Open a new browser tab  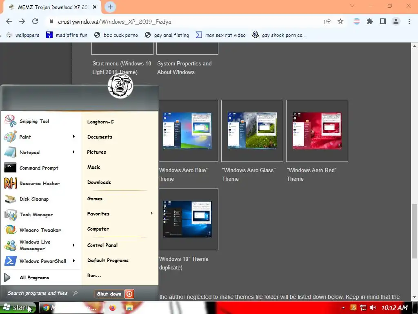tap(110, 7)
